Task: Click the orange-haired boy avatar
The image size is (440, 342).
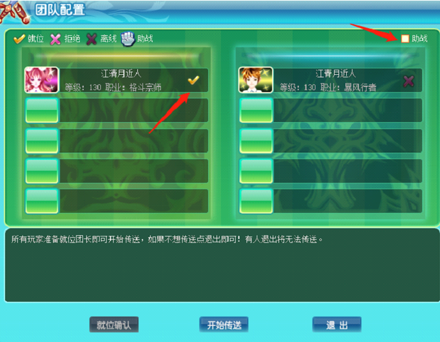Action: (x=255, y=80)
